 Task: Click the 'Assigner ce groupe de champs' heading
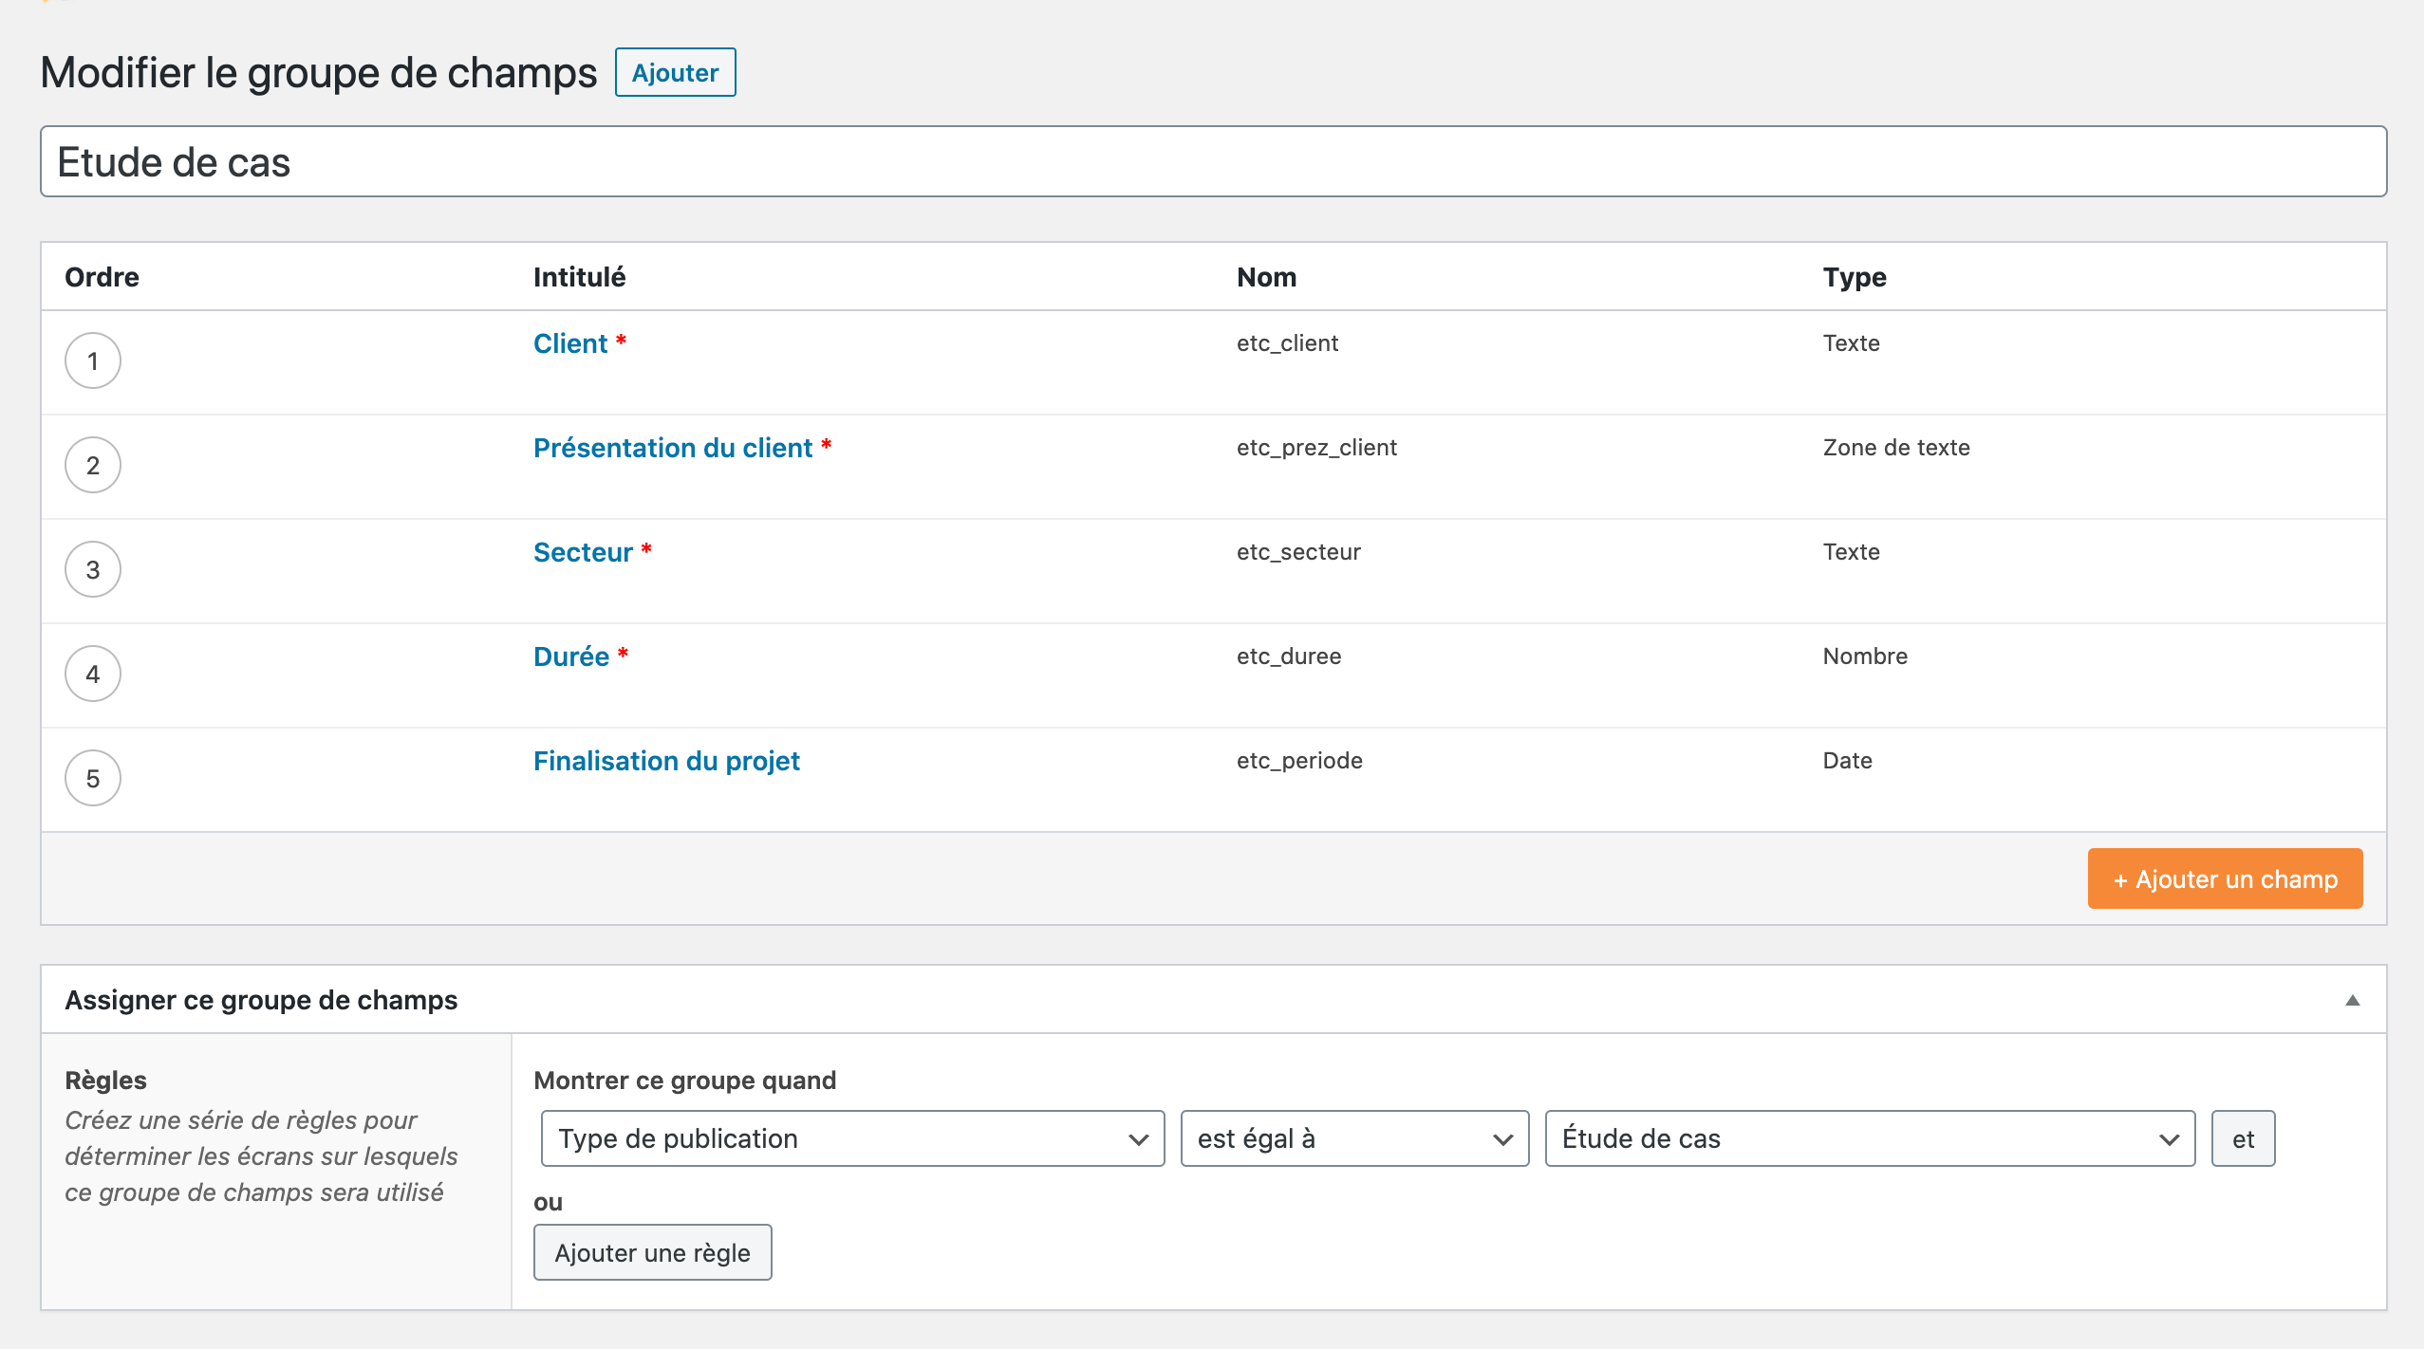[x=261, y=1000]
